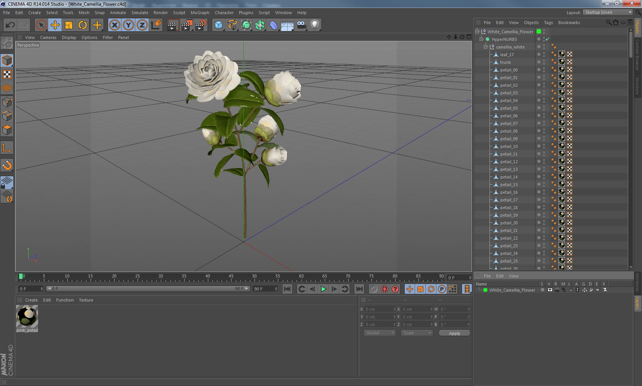Open the World coordinate dropdown

[x=380, y=333]
